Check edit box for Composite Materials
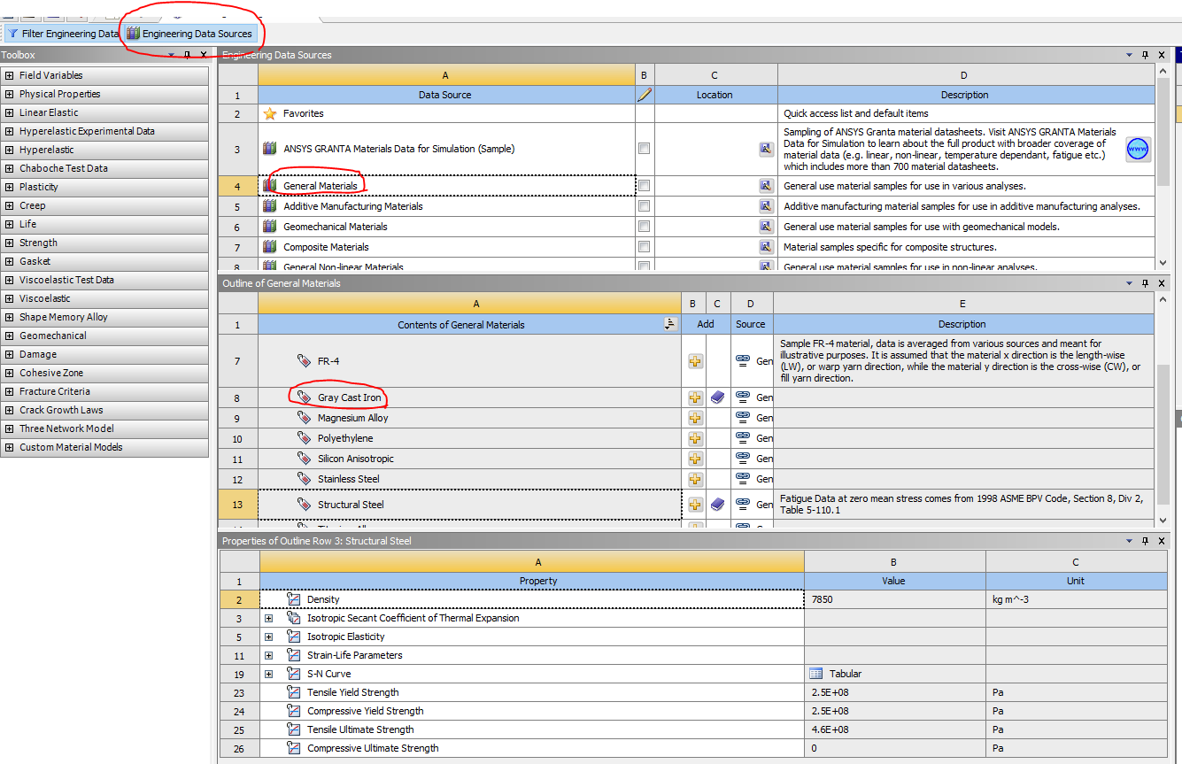 (x=644, y=247)
